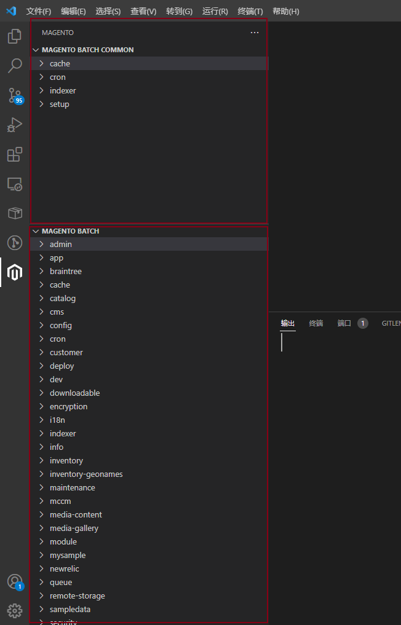The width and height of the screenshot is (401, 625).
Task: Select the module tree item
Action: (149, 541)
